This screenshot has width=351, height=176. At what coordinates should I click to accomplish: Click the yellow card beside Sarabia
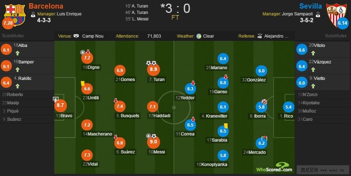[x=226, y=126]
